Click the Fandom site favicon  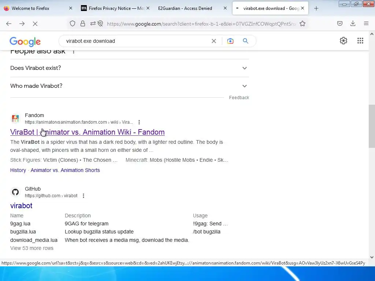pos(15,119)
